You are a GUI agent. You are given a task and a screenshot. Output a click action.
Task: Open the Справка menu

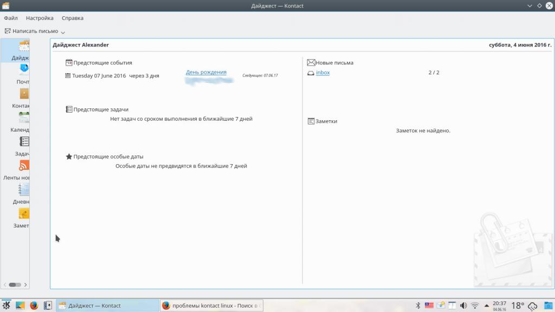[73, 18]
